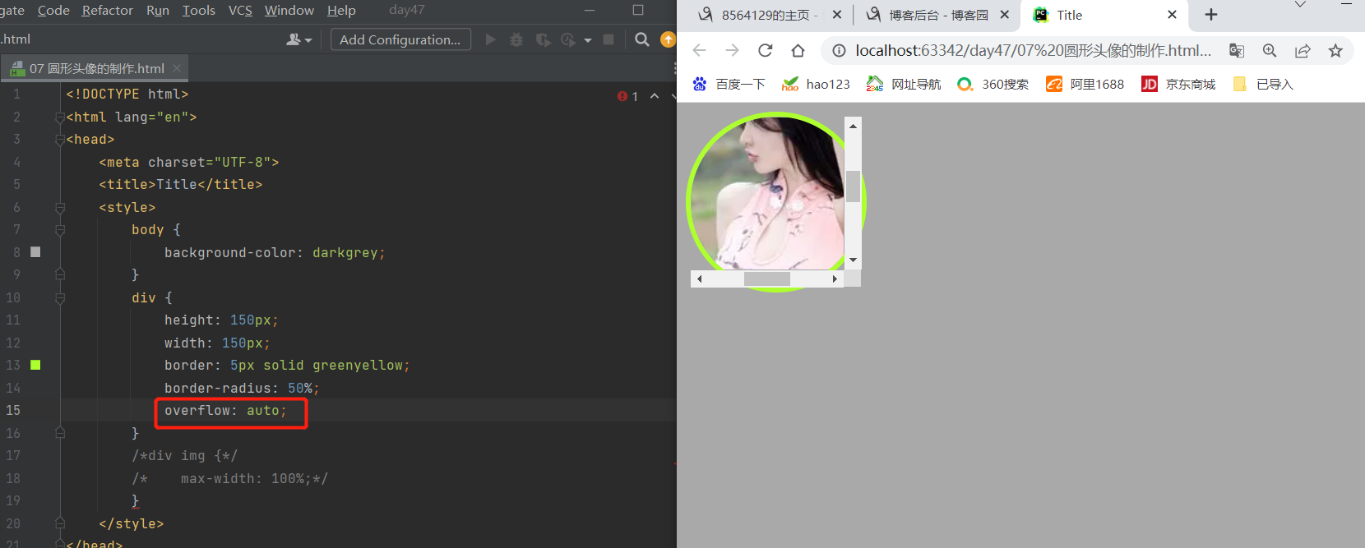Click the avatar scroll-up arrow
The width and height of the screenshot is (1365, 548).
coord(853,126)
